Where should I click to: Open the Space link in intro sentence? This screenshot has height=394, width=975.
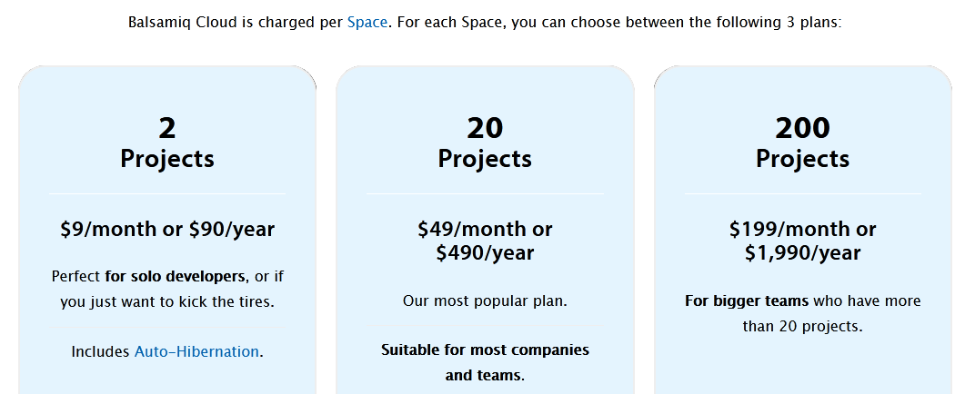(x=367, y=23)
